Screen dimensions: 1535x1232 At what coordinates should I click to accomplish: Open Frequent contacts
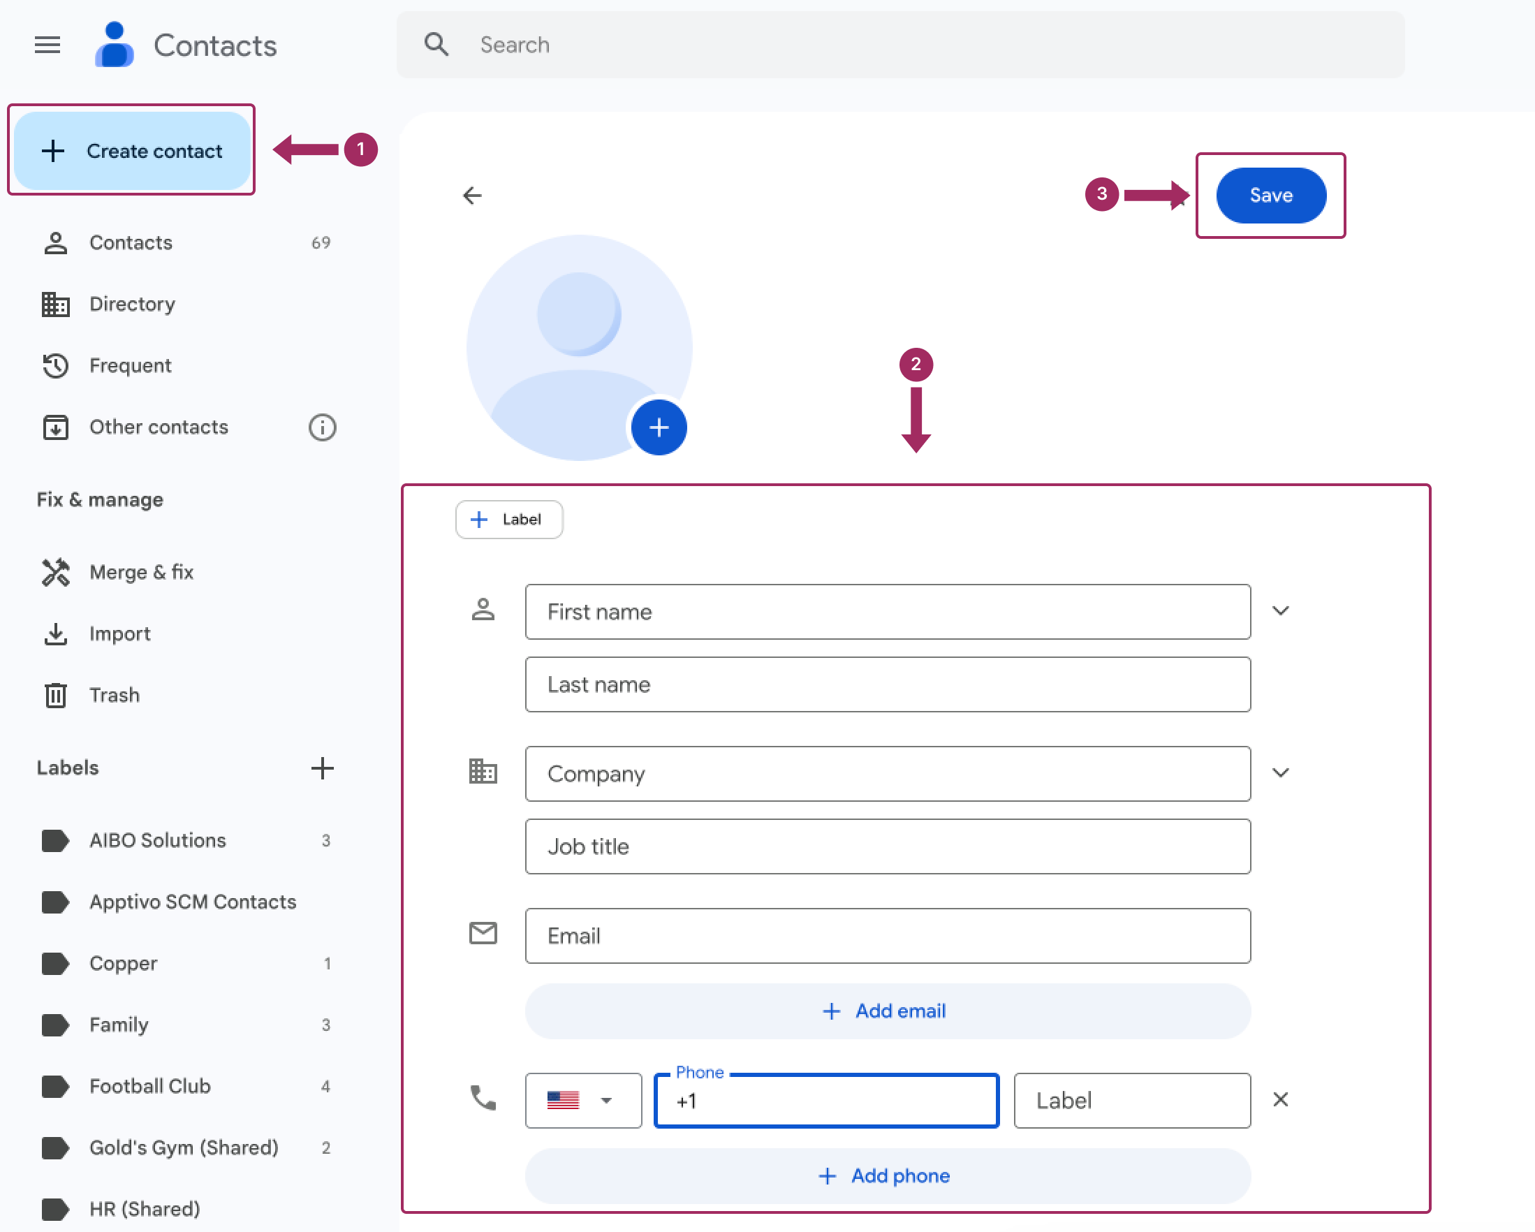pyautogui.click(x=186, y=365)
